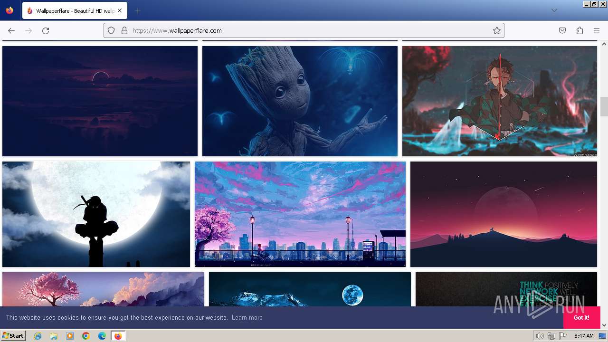Image resolution: width=608 pixels, height=342 pixels.
Task: Bookmark this page with the star
Action: coord(497,30)
